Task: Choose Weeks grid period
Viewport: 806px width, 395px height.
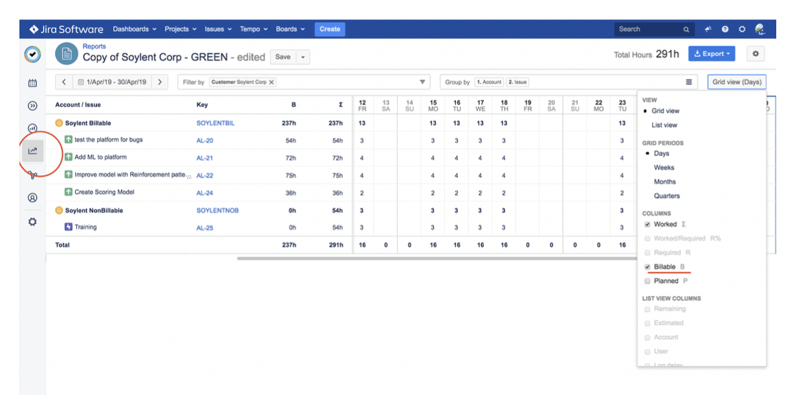Action: coord(664,168)
